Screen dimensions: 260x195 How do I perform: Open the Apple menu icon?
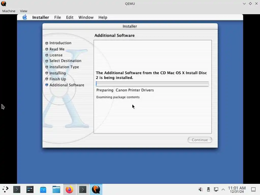click(25, 17)
